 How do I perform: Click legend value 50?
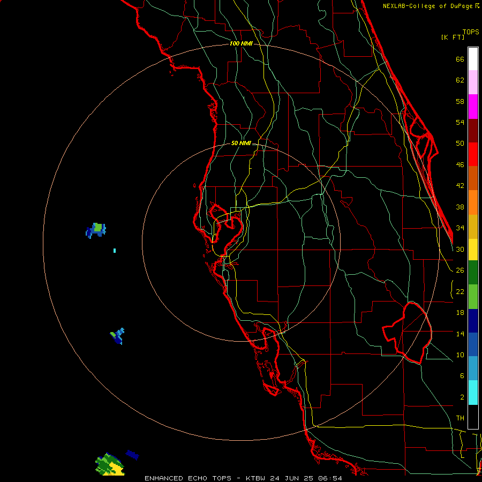pos(460,143)
